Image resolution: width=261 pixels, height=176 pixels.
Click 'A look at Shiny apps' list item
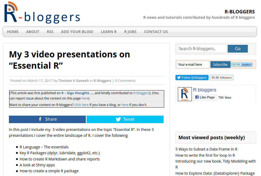click(x=37, y=165)
